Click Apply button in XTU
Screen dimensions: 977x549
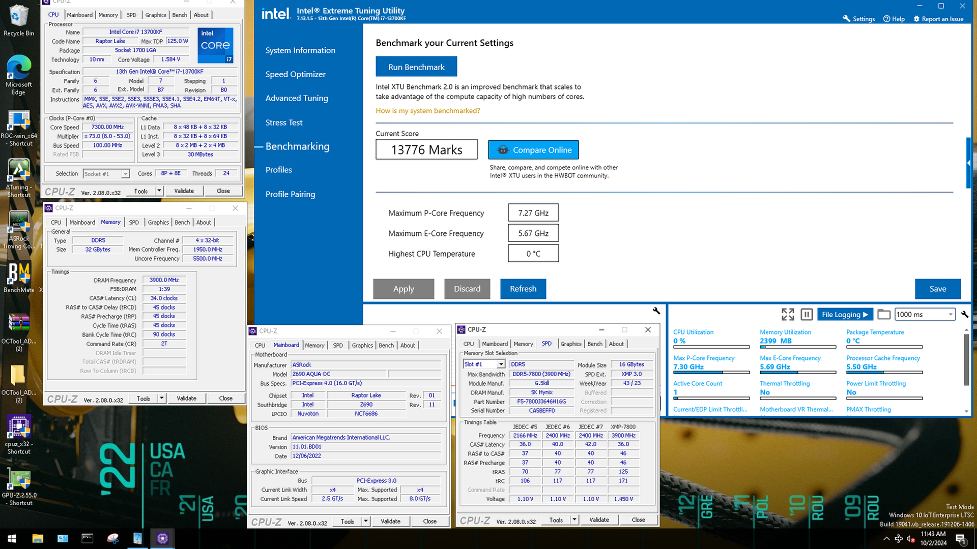pyautogui.click(x=404, y=289)
